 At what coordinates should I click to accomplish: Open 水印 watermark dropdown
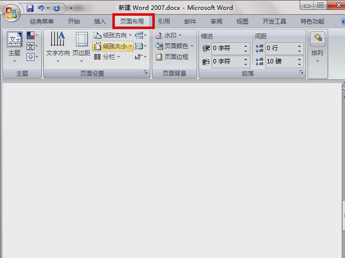[169, 35]
